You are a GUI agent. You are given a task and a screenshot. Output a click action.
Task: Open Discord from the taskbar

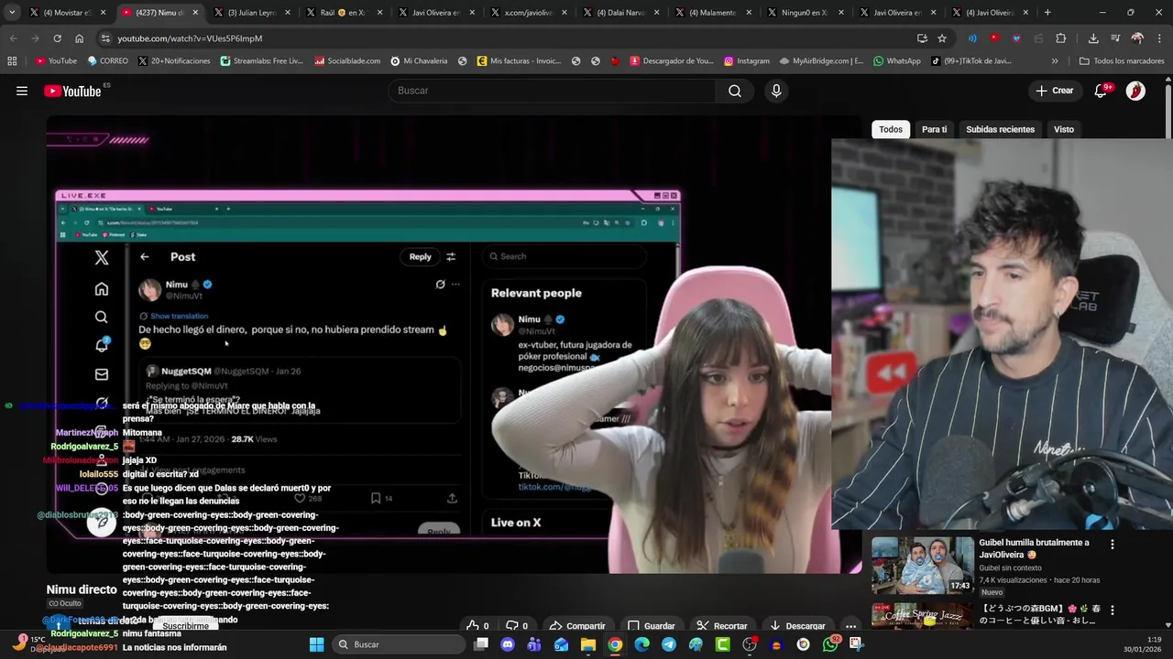tap(508, 644)
